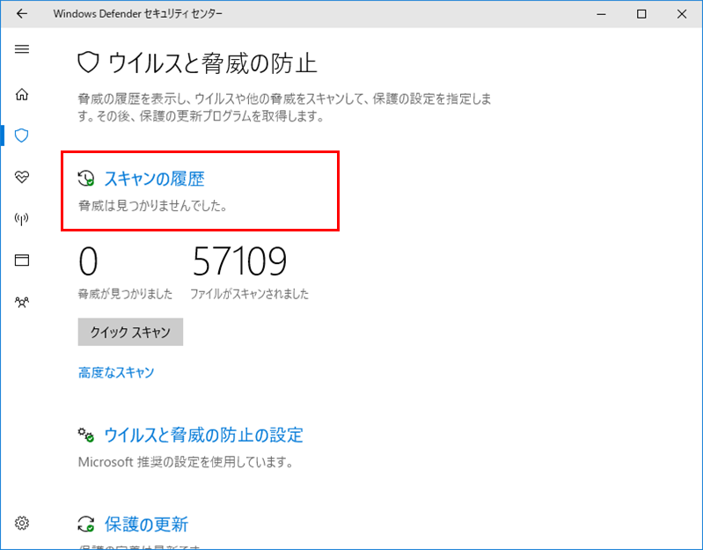Open the 保護の更新 link

click(x=146, y=524)
